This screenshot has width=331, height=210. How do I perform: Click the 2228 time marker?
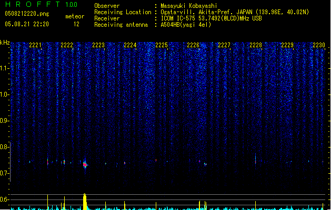tap(256, 45)
